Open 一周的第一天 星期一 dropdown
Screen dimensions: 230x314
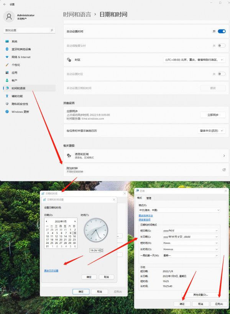coord(191,255)
